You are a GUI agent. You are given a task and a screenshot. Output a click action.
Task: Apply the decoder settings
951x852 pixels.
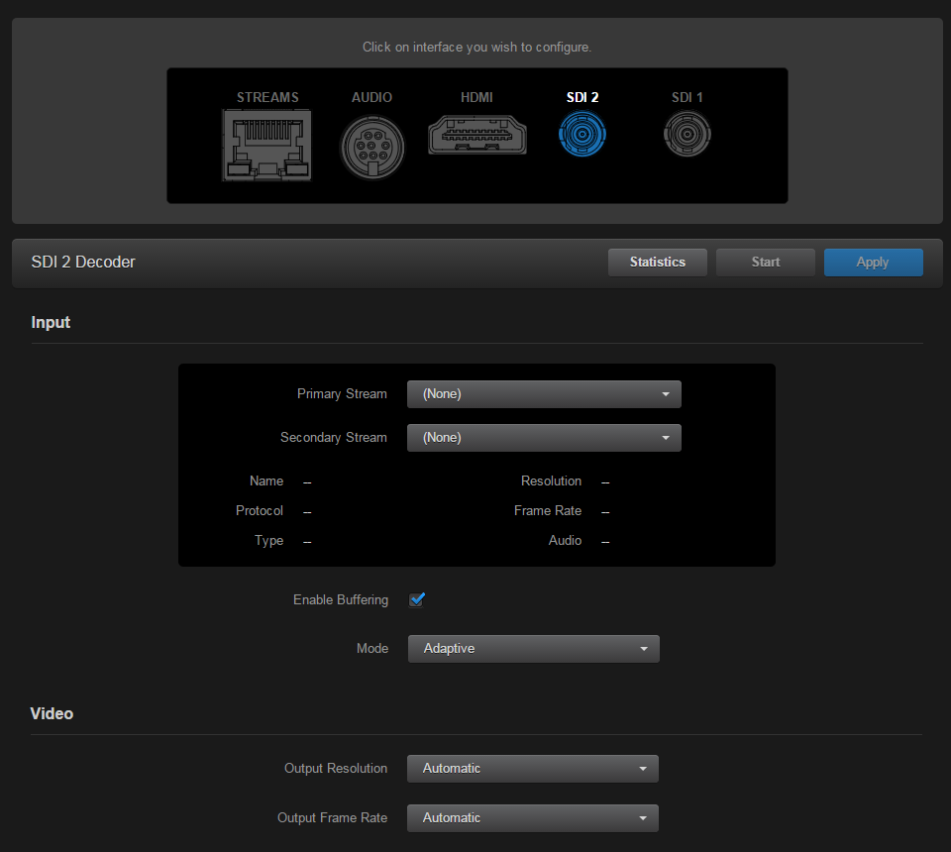point(873,263)
